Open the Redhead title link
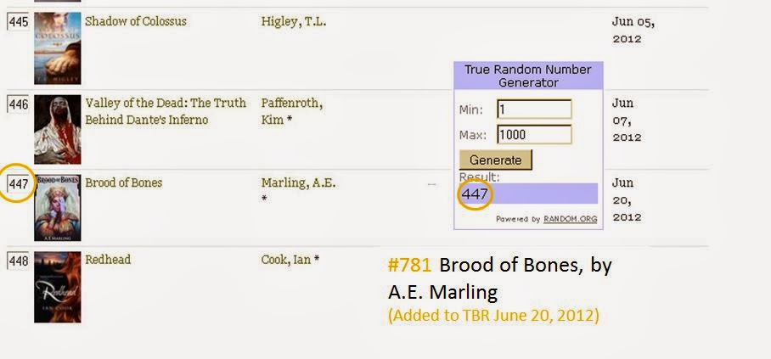 click(108, 260)
